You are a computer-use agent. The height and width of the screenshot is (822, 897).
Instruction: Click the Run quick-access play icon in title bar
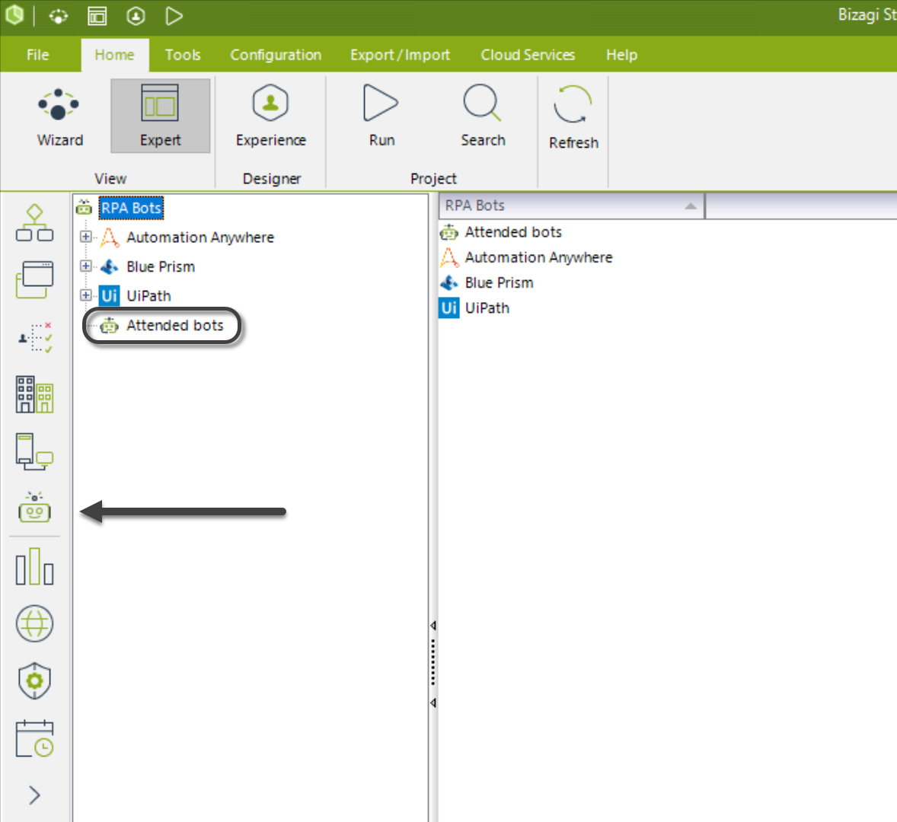point(174,16)
